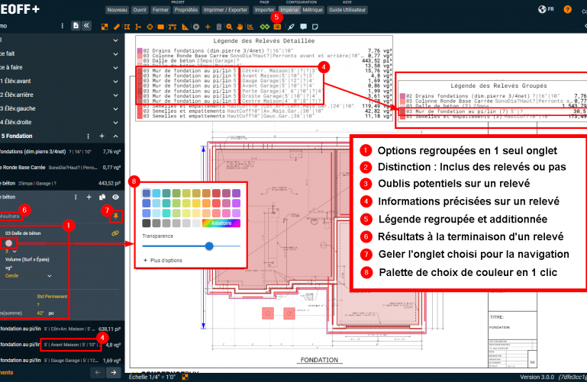Open the chart results icon

(x=250, y=27)
